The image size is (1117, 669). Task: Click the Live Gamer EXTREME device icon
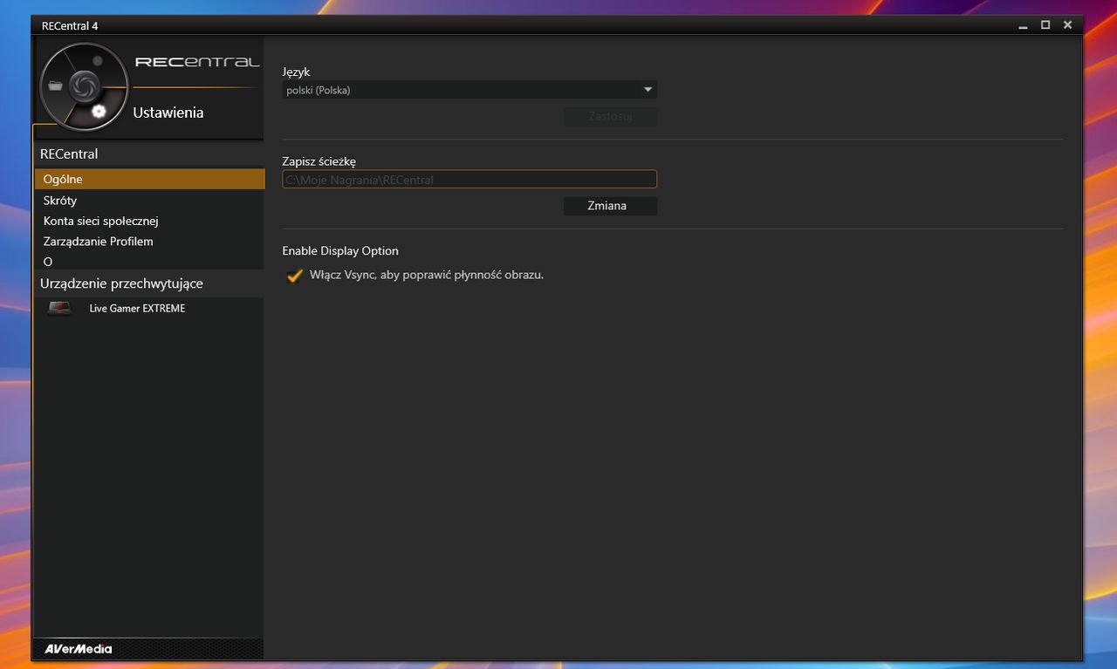59,308
